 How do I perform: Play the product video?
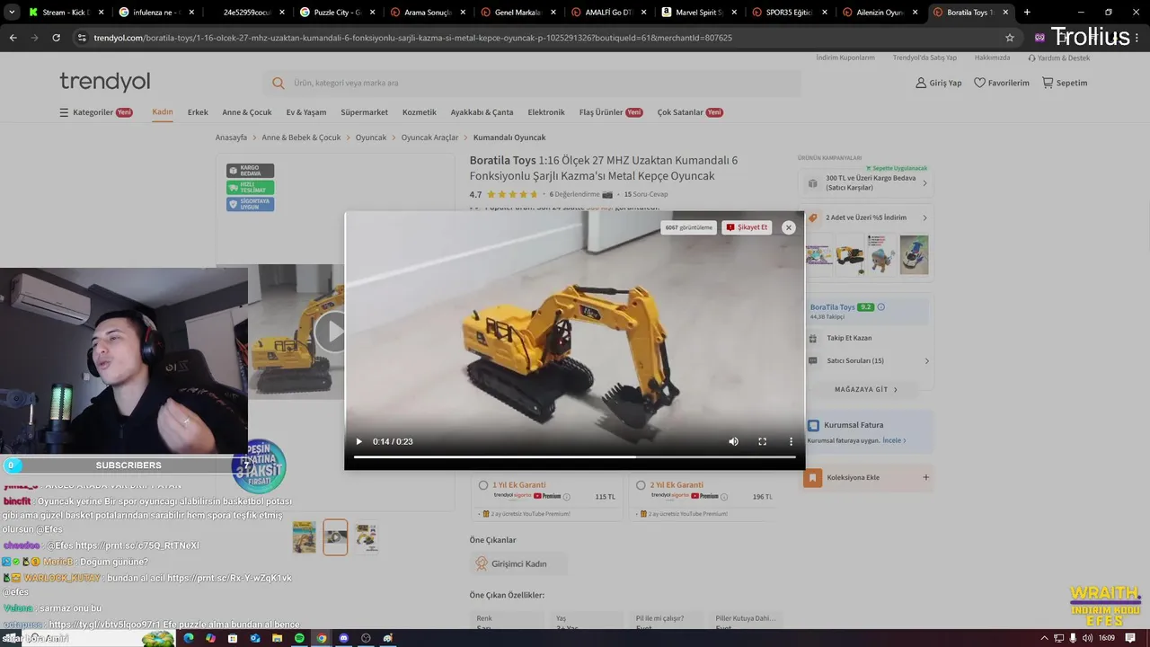358,441
